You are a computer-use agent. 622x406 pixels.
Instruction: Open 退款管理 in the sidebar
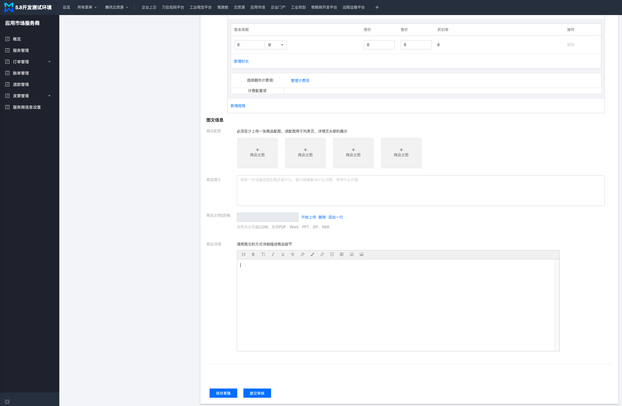point(21,84)
